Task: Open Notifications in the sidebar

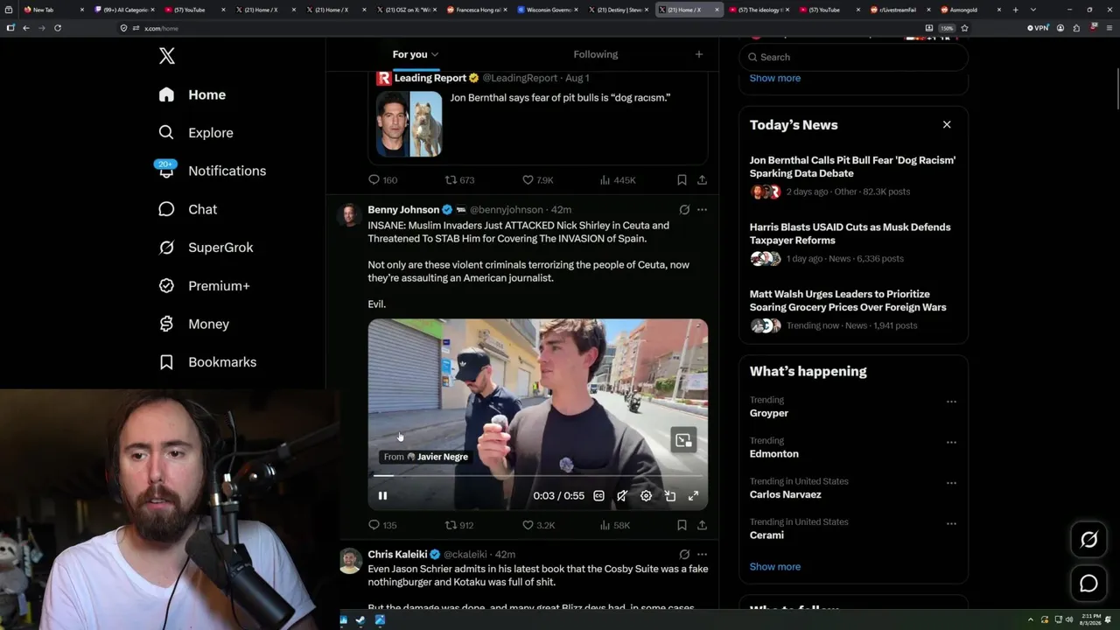Action: pyautogui.click(x=212, y=171)
